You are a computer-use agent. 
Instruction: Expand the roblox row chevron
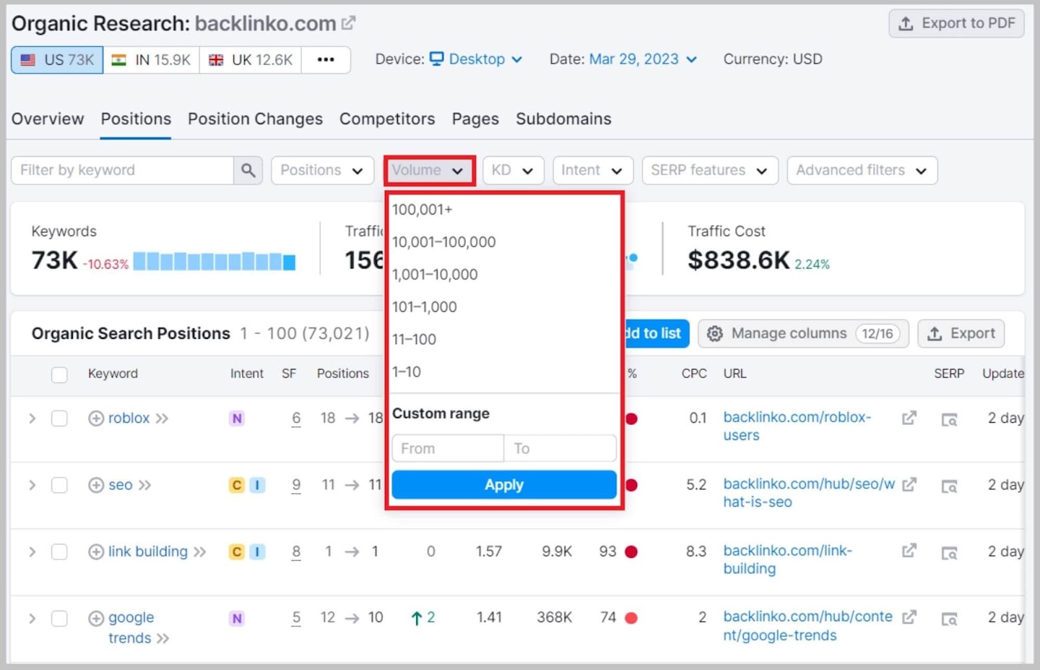click(x=32, y=418)
